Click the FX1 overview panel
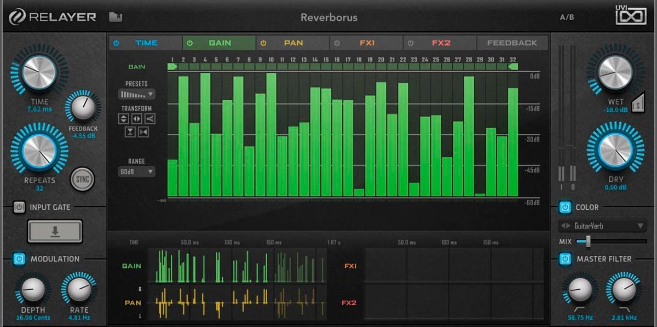 (454, 266)
